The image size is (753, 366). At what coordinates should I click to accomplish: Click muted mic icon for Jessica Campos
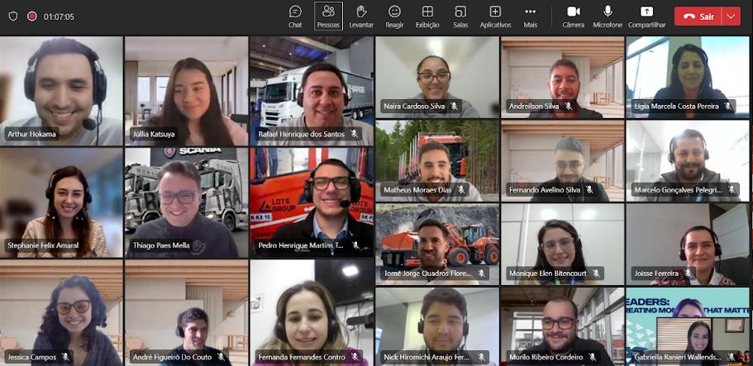(65, 357)
